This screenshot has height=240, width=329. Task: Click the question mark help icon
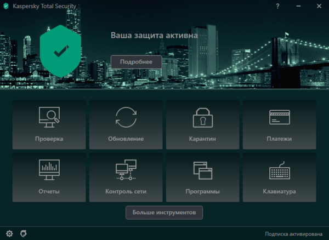(277, 6)
